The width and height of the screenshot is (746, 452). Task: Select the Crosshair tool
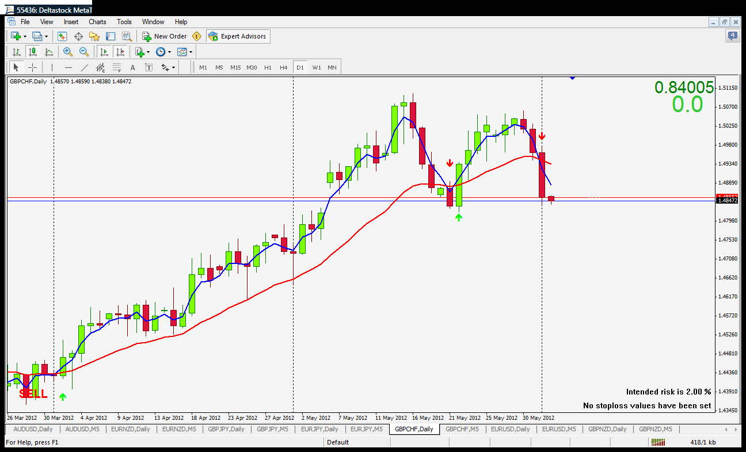click(x=32, y=67)
